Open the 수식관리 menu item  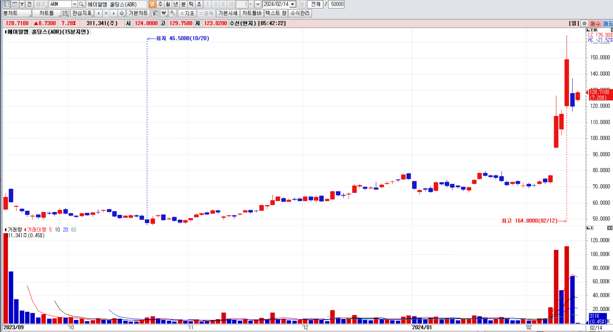(x=300, y=13)
